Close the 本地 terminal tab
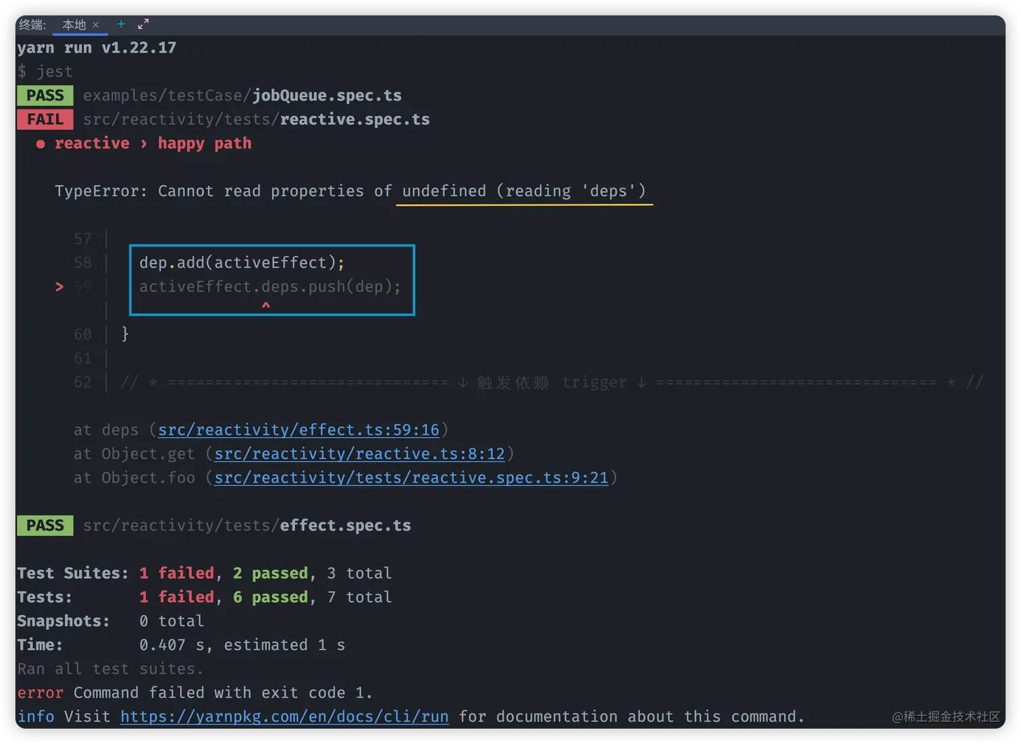1021x744 pixels. 96,25
